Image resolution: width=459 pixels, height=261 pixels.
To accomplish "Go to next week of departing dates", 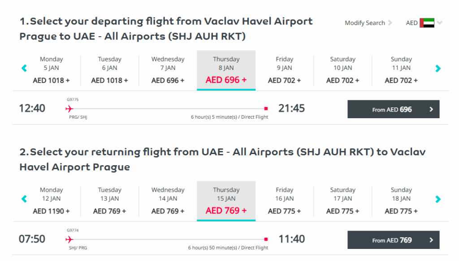I will pos(438,68).
